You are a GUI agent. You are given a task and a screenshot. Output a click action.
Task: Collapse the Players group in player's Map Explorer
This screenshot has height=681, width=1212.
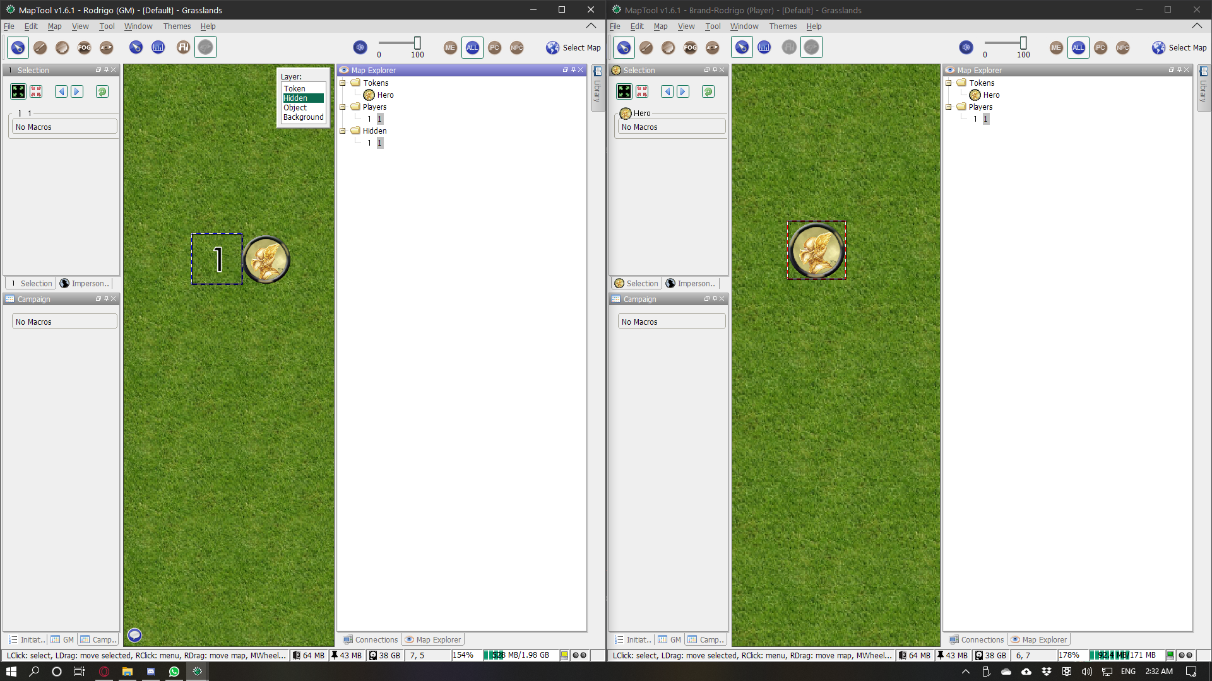(949, 107)
